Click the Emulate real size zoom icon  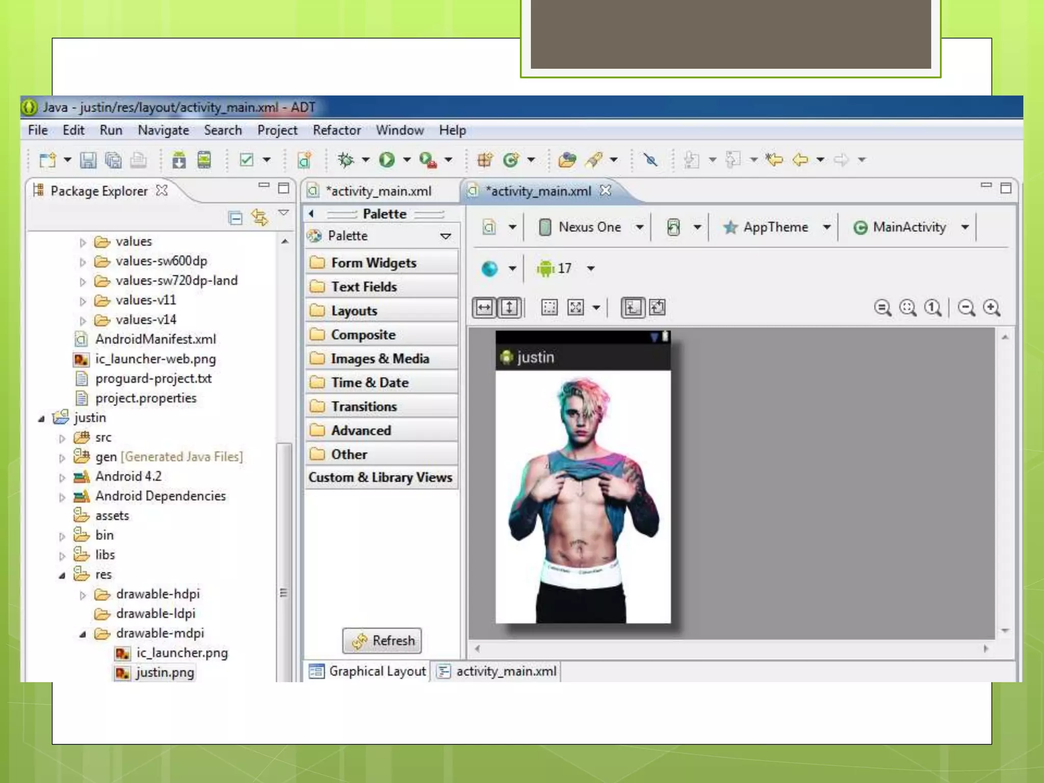point(882,307)
